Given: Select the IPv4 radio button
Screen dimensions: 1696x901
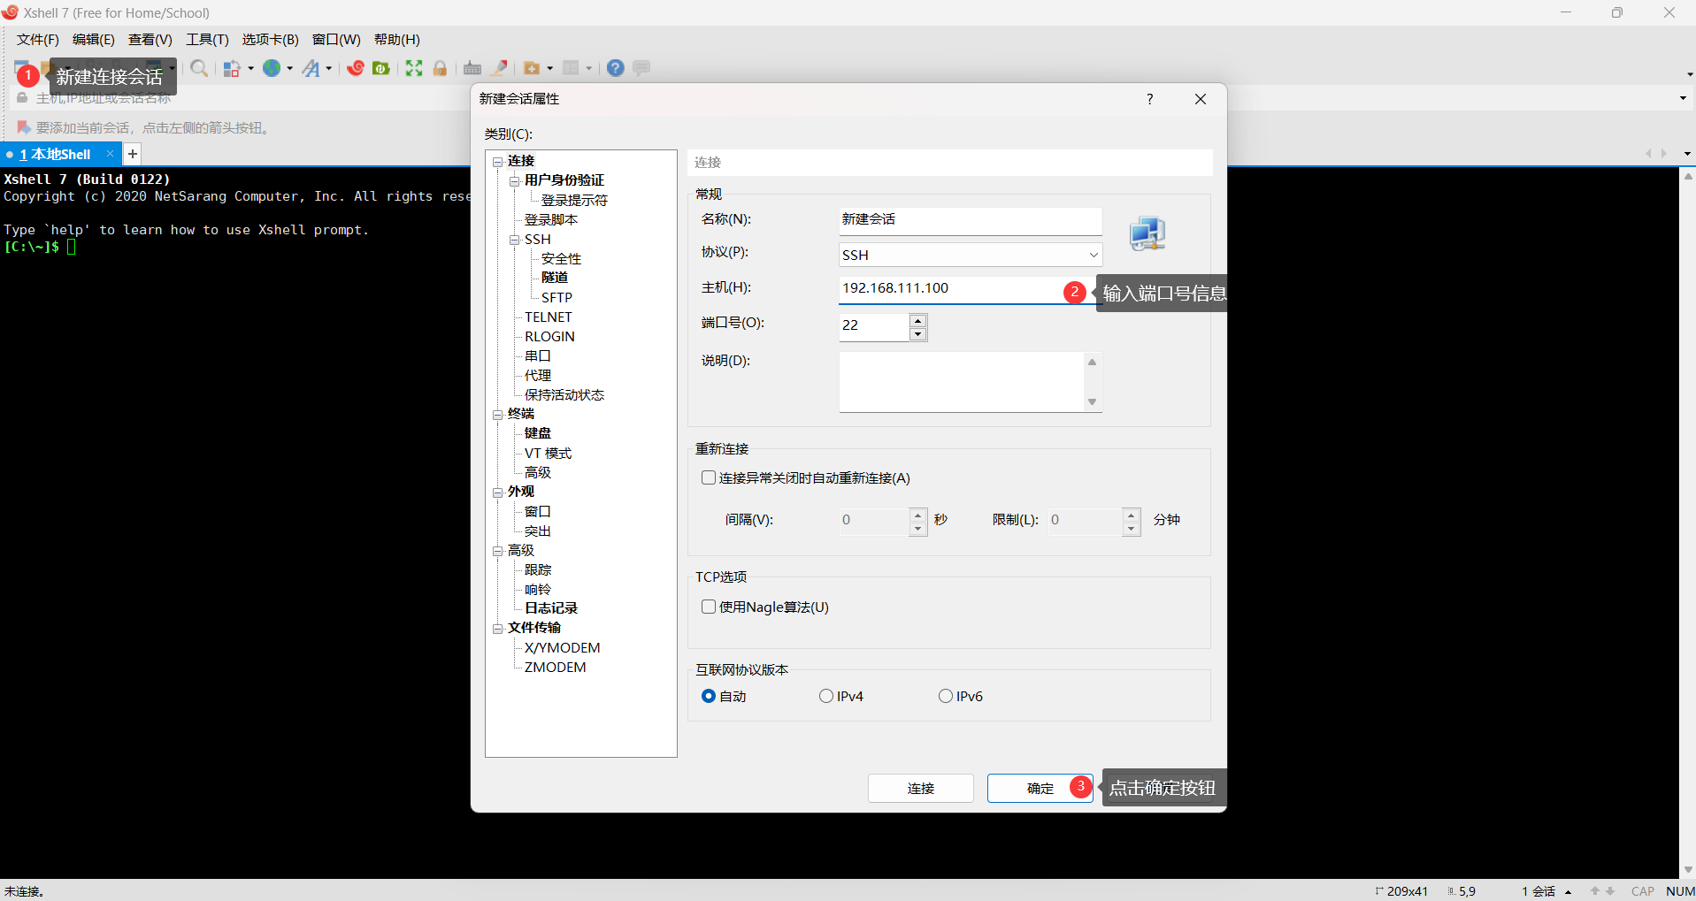Looking at the screenshot, I should pos(826,697).
